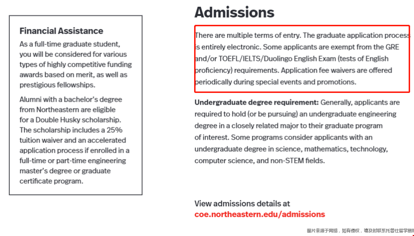Click the 'Alumni with a bachelor's degree' line

click(71, 99)
